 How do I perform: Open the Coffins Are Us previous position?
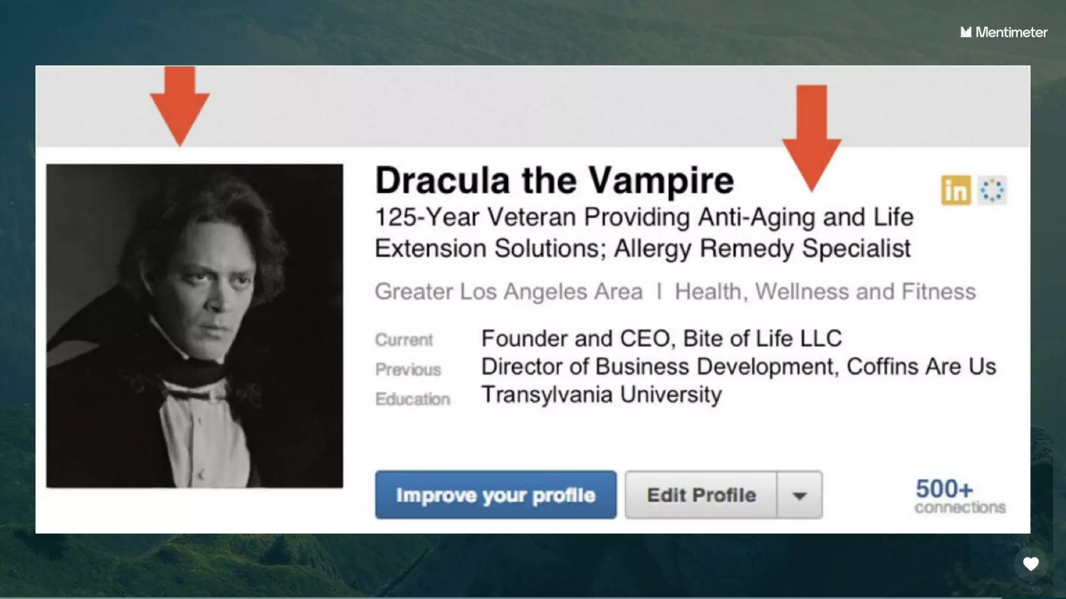[738, 367]
